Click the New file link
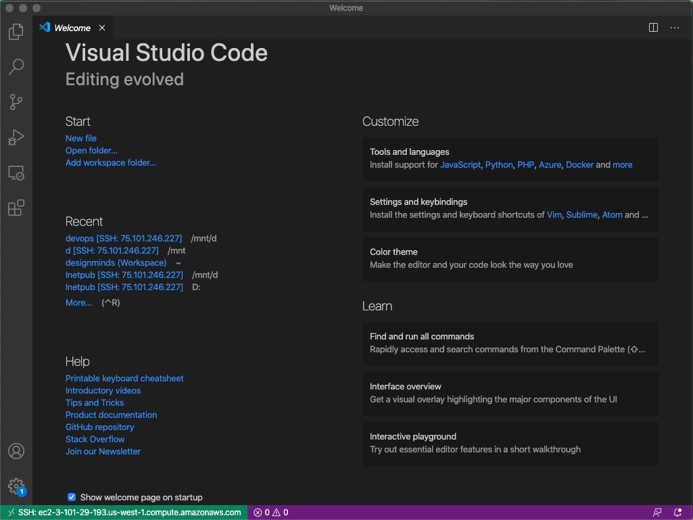This screenshot has width=693, height=520. (80, 138)
